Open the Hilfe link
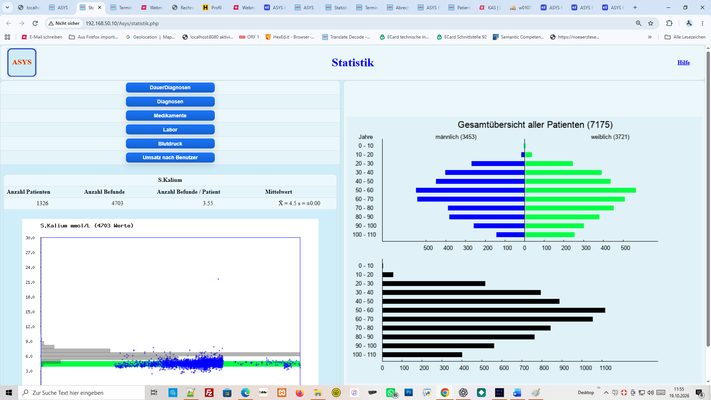Viewport: 711px width, 400px height. [x=684, y=63]
